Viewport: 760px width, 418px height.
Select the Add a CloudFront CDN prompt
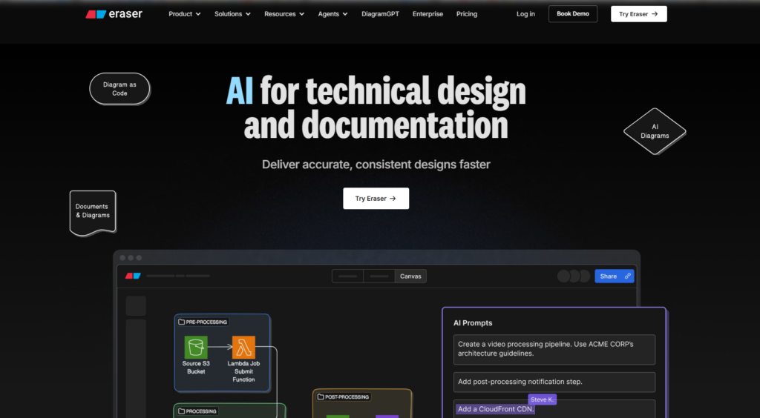coord(554,409)
